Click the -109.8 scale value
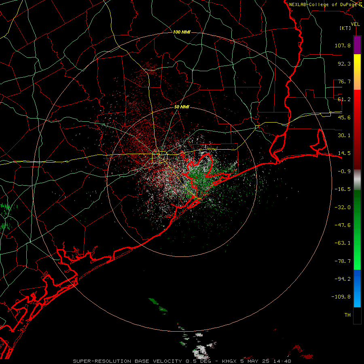The height and width of the screenshot is (364, 364). pos(341,297)
